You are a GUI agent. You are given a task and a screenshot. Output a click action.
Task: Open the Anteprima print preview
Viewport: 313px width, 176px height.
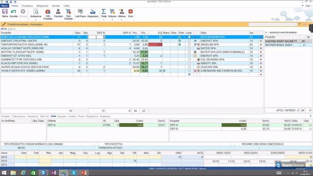pos(36,13)
